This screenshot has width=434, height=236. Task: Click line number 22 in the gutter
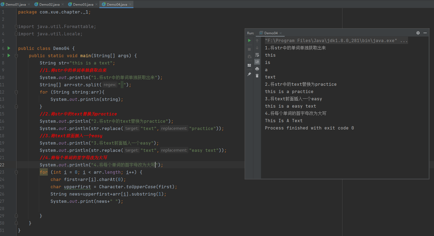(x=2, y=165)
